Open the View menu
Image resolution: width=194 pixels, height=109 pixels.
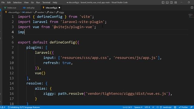(x=26, y=2)
